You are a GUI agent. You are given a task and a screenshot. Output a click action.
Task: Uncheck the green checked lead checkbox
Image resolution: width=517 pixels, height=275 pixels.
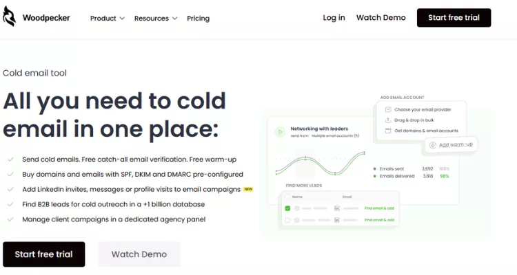click(x=287, y=208)
